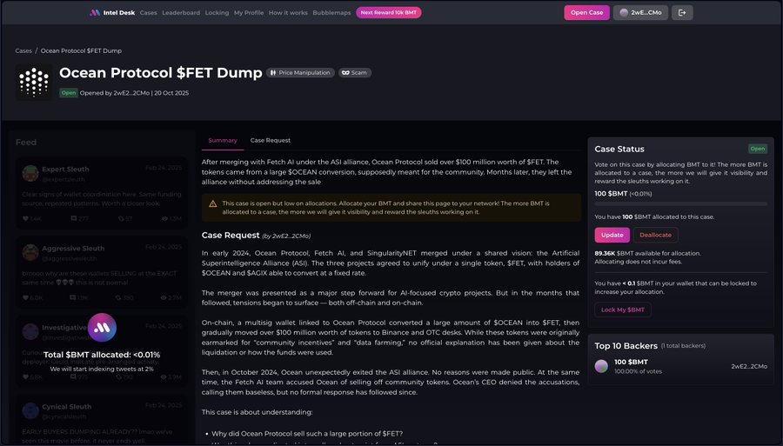Select the Summary tab
Image resolution: width=783 pixels, height=446 pixels.
tap(223, 140)
